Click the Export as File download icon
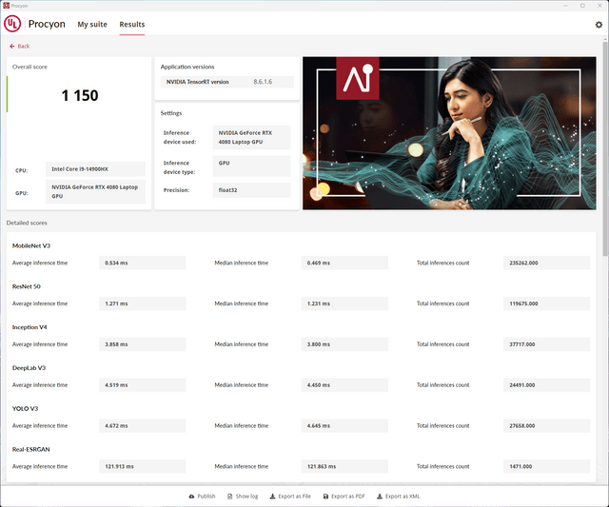 tap(273, 497)
